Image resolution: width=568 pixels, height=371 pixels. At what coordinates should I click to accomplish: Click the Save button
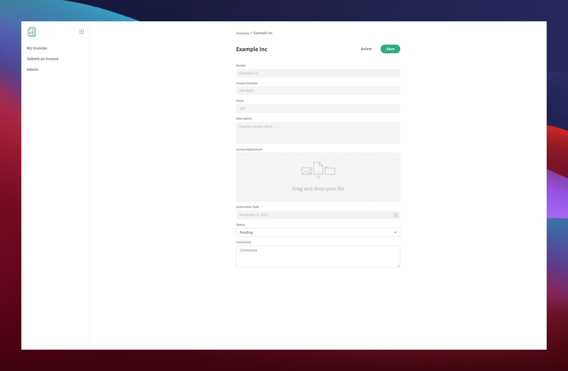click(390, 48)
